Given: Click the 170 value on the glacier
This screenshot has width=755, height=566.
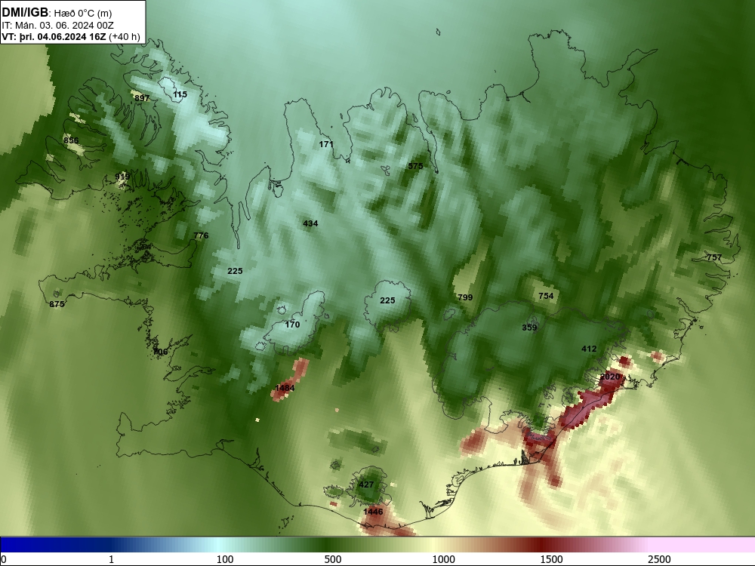Looking at the screenshot, I should 292,325.
